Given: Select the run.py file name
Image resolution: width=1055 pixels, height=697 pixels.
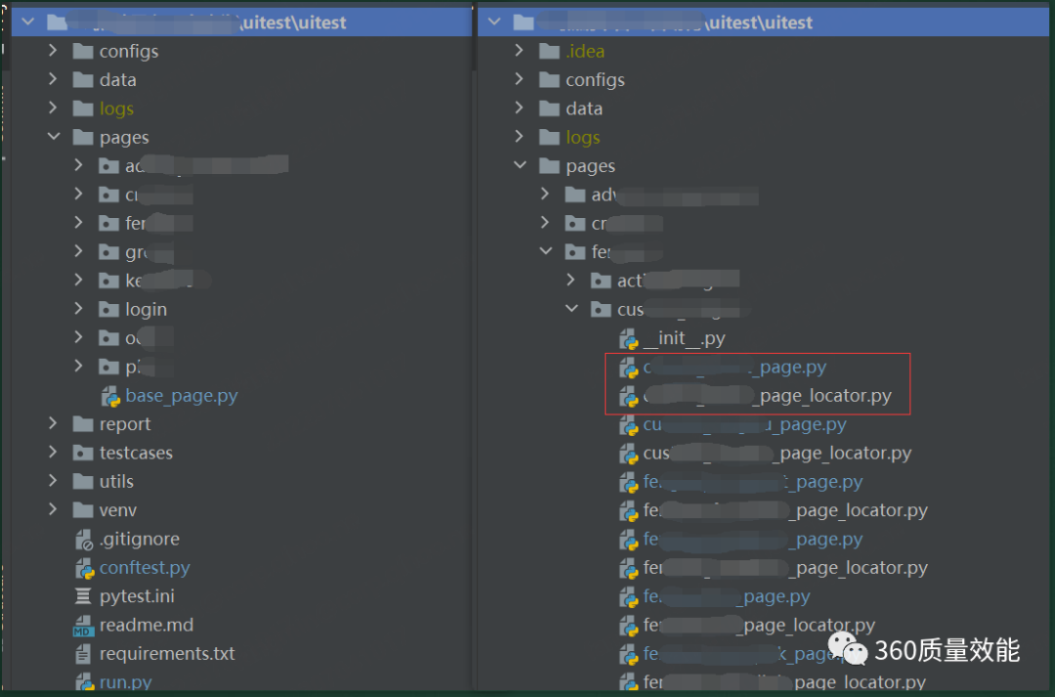Looking at the screenshot, I should coord(125,682).
